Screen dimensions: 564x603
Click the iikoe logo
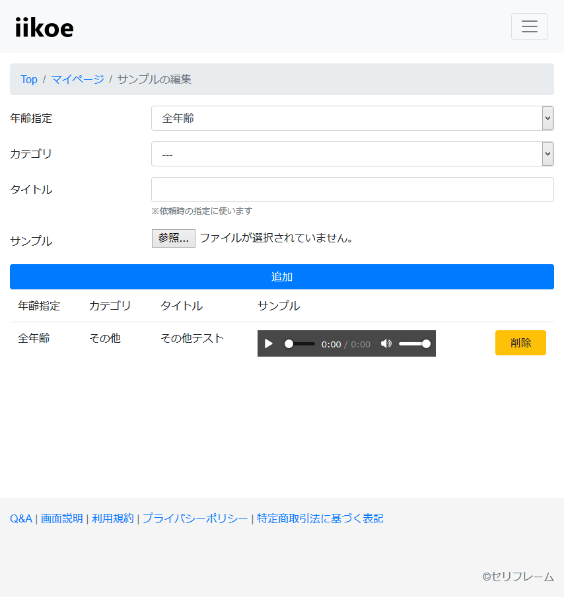[44, 28]
